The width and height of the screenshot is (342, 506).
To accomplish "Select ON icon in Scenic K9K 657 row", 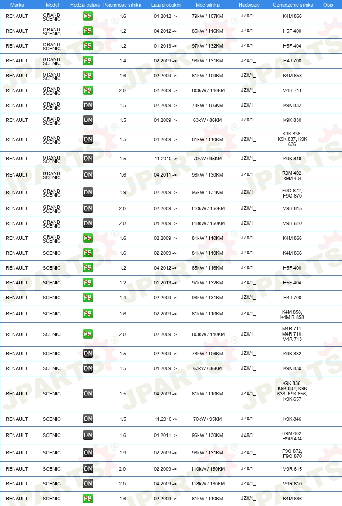I will pyautogui.click(x=87, y=393).
